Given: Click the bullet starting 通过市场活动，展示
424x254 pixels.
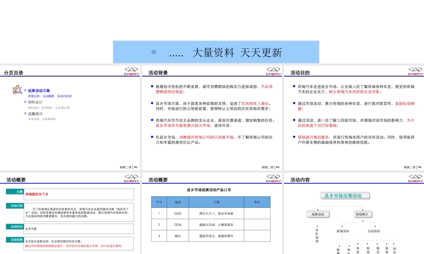Looking at the screenshot, I should (x=356, y=106).
